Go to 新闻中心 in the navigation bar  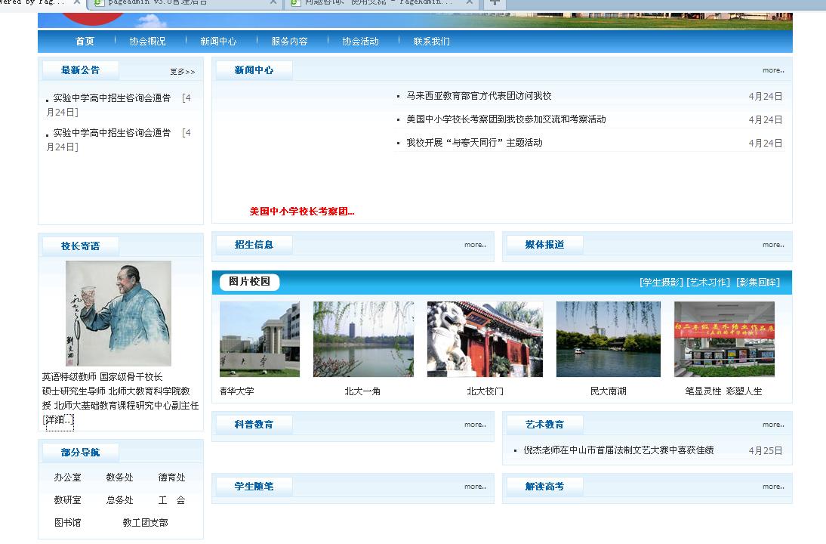218,42
